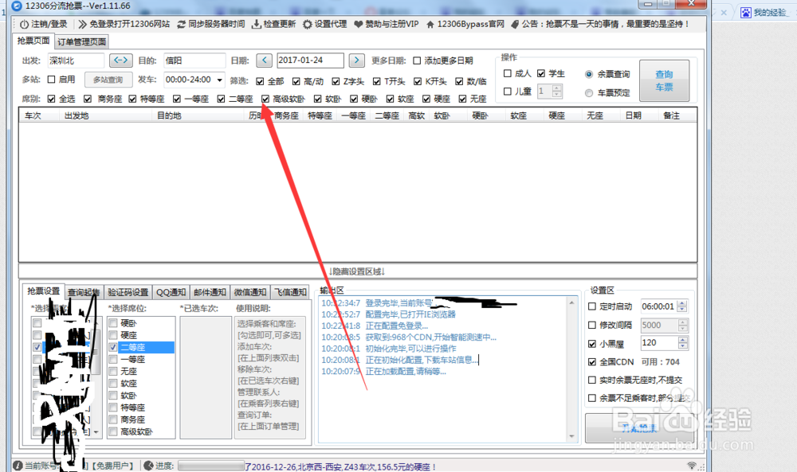797x472 pixels.
Task: Toggle 多站 启用 checkbox
Action: [x=51, y=80]
